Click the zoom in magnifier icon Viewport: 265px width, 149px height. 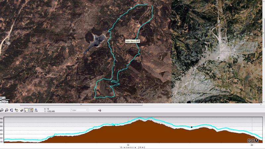[x=7, y=110]
